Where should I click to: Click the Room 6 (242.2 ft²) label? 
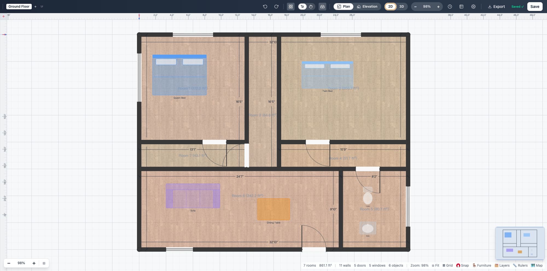coord(248,196)
